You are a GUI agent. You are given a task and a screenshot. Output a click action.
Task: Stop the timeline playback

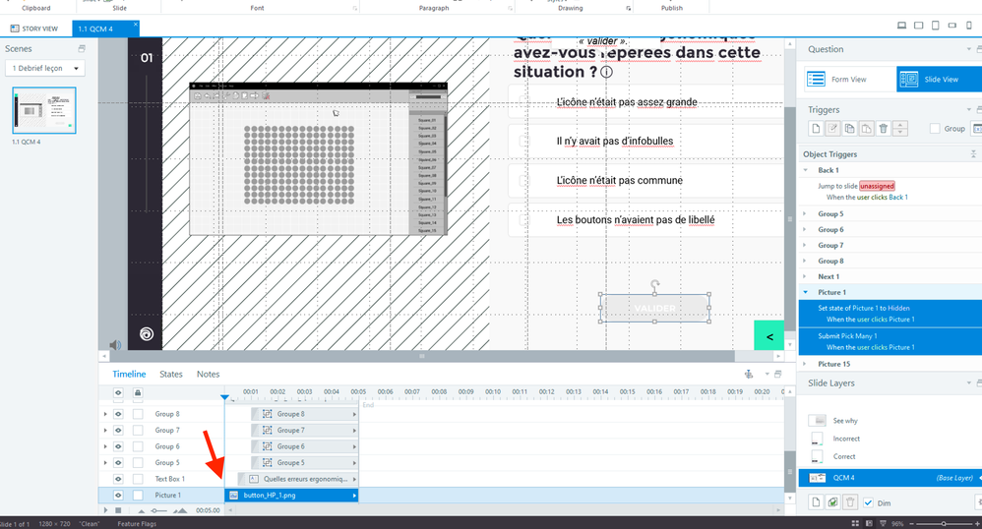[118, 511]
